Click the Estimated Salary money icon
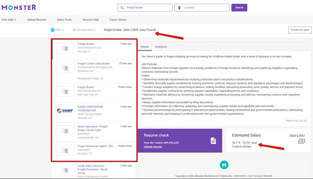 click(301, 141)
